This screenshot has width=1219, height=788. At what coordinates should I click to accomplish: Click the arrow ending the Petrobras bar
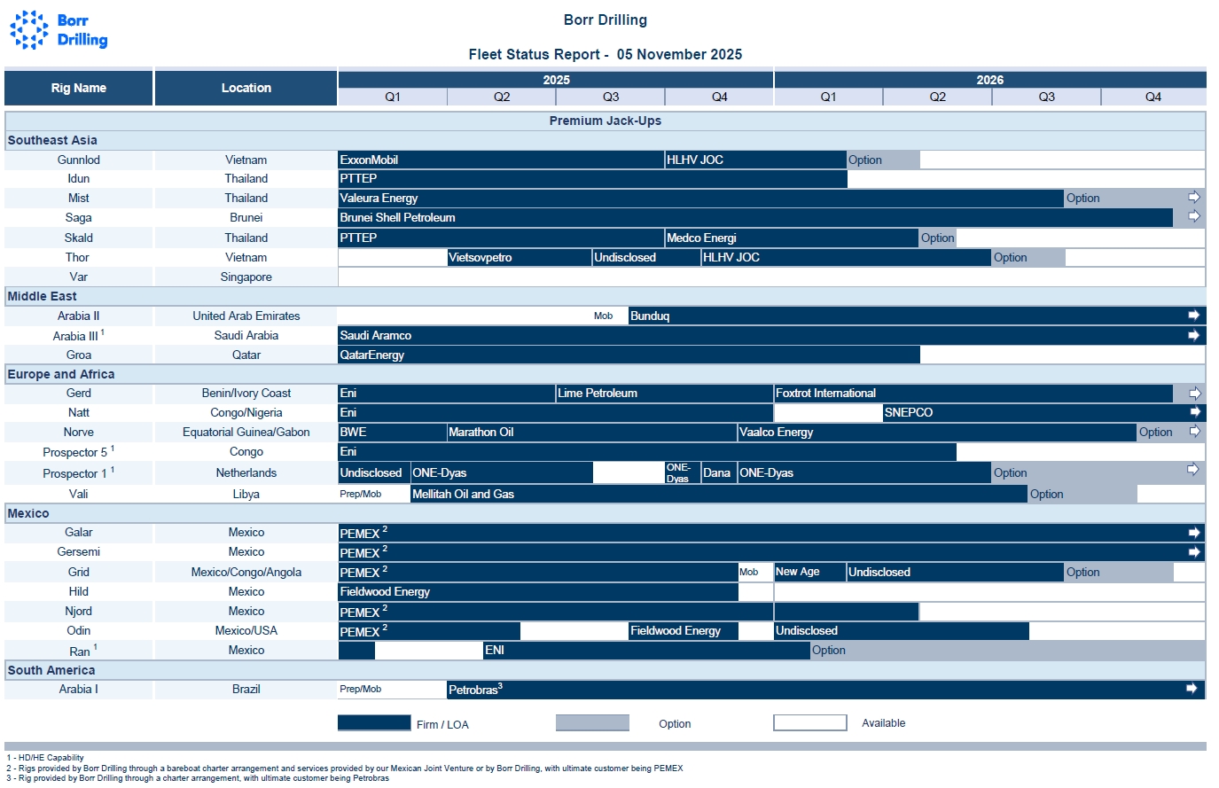(1192, 689)
